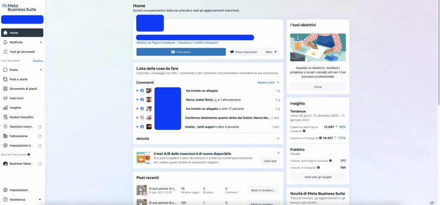The width and height of the screenshot is (440, 205).
Task: Open Home in the sidebar
Action: (x=22, y=33)
